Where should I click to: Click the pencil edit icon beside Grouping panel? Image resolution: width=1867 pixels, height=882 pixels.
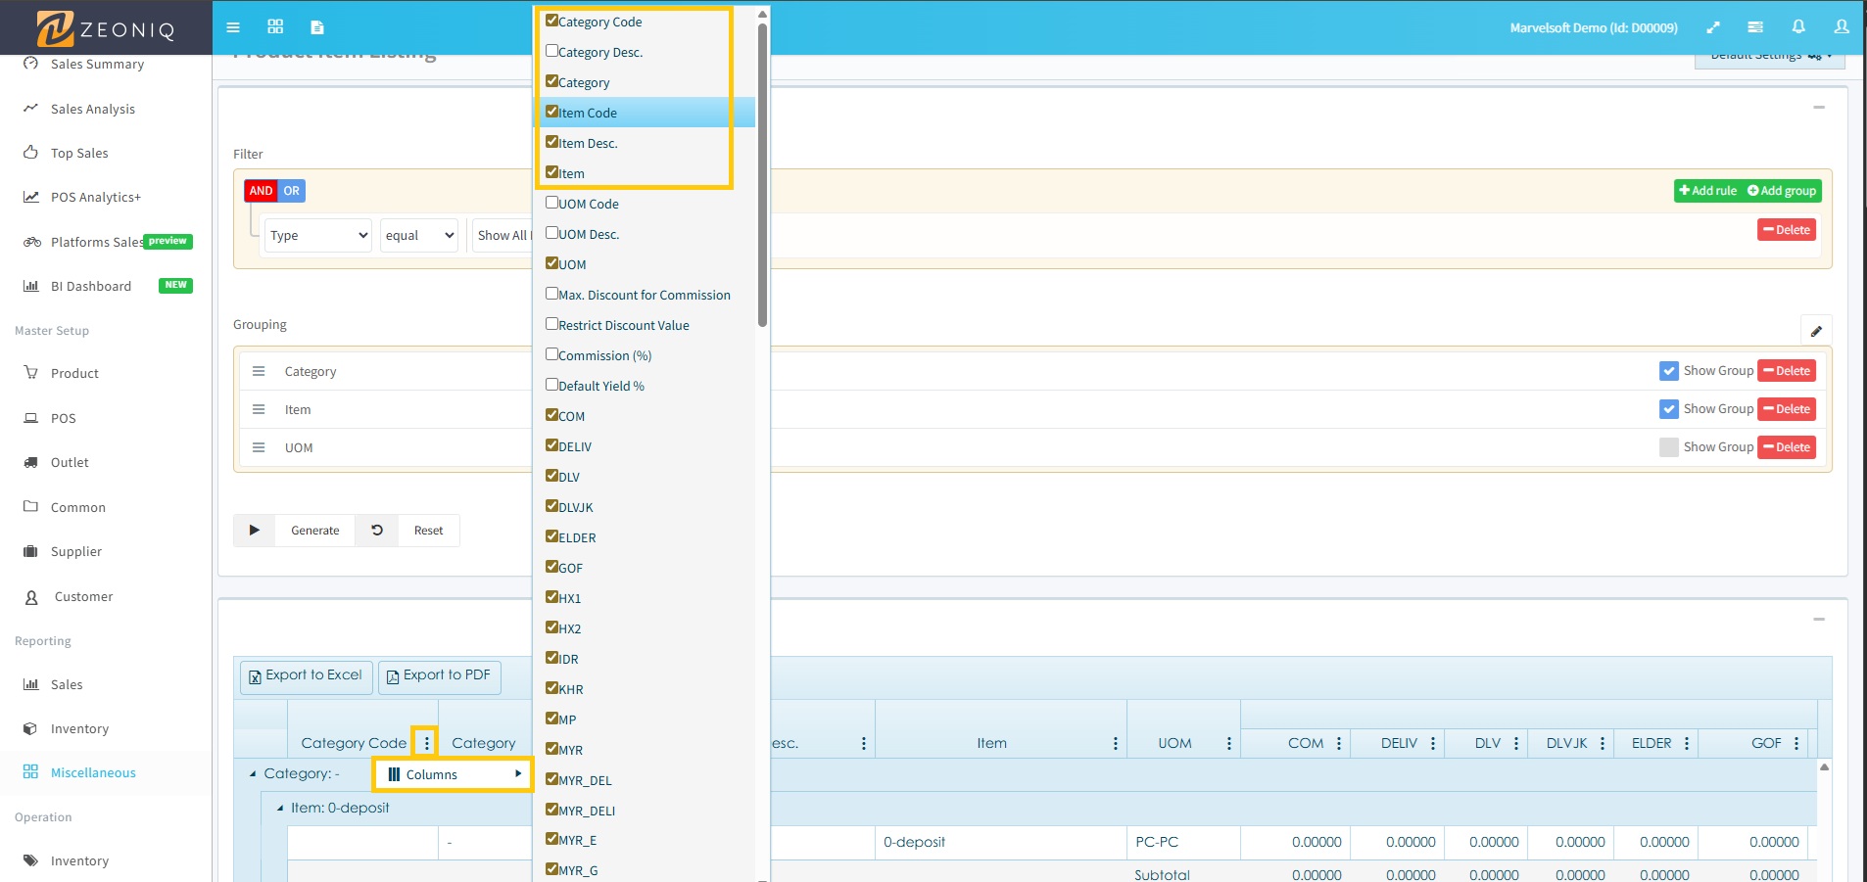click(1817, 330)
